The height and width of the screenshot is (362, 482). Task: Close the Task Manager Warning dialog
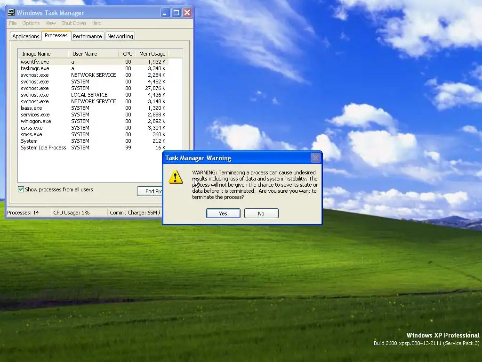pos(315,158)
